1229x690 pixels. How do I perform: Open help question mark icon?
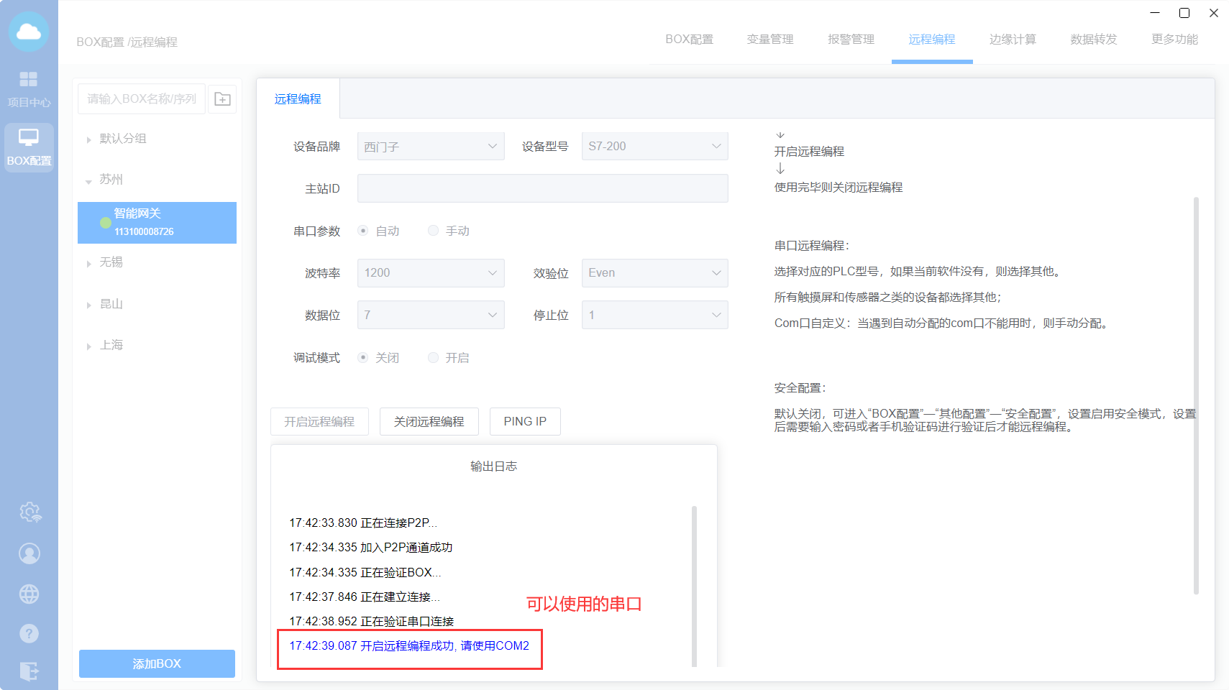pos(29,633)
